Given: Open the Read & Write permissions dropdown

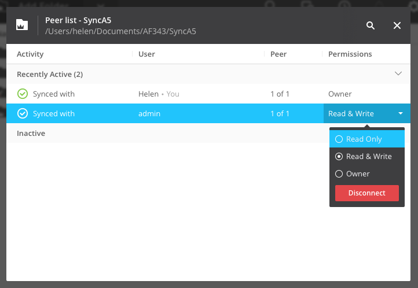Looking at the screenshot, I should [367, 113].
